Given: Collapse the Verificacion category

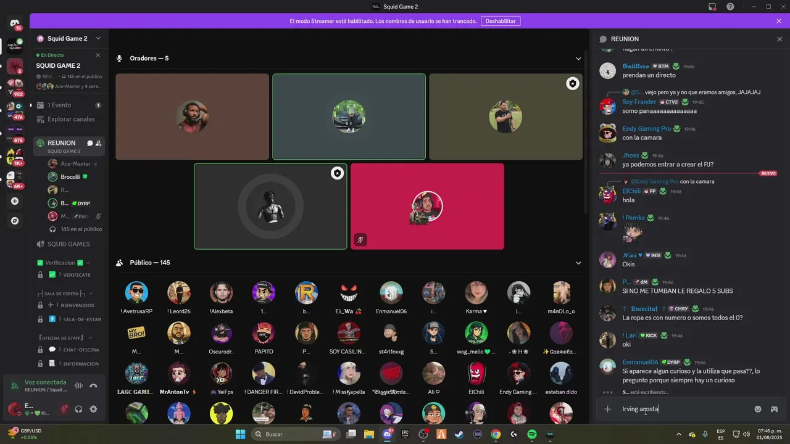Looking at the screenshot, I should (63, 263).
